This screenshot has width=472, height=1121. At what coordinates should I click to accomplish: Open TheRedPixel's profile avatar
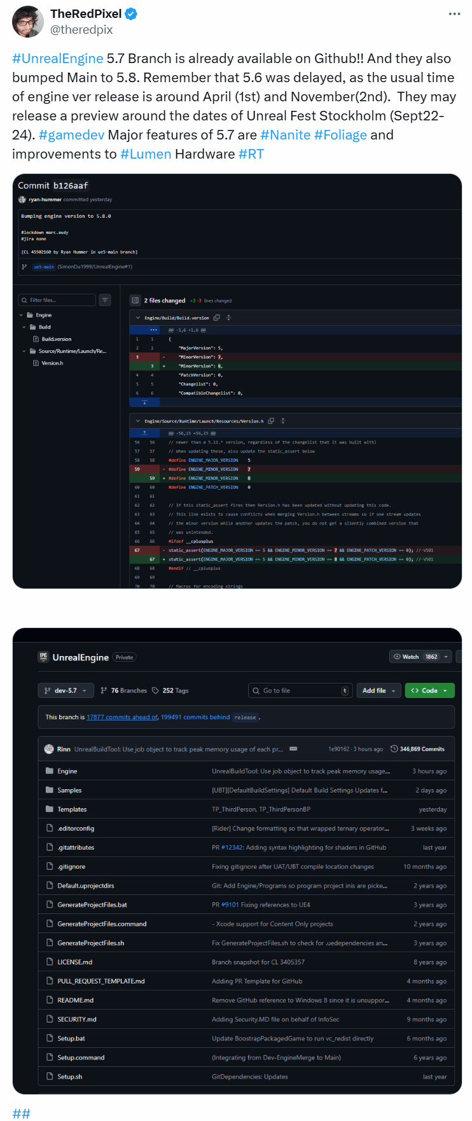click(x=27, y=22)
